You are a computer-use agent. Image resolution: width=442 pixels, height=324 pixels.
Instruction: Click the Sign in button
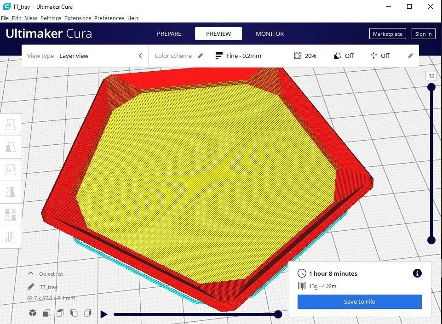(424, 34)
